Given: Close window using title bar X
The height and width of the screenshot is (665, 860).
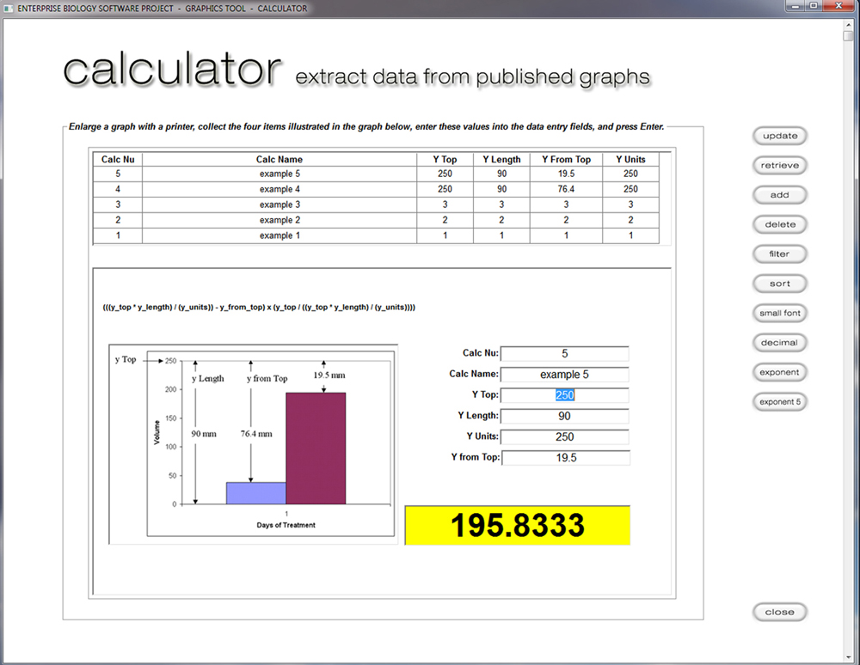Looking at the screenshot, I should coord(839,6).
